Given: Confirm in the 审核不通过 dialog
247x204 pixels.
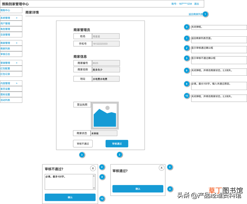Looking at the screenshot, I should pyautogui.click(x=70, y=197).
